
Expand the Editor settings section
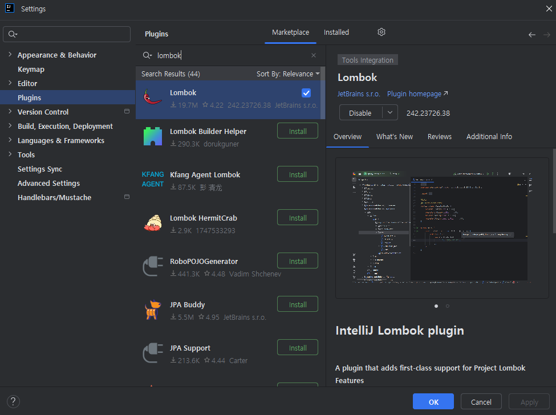(10, 83)
